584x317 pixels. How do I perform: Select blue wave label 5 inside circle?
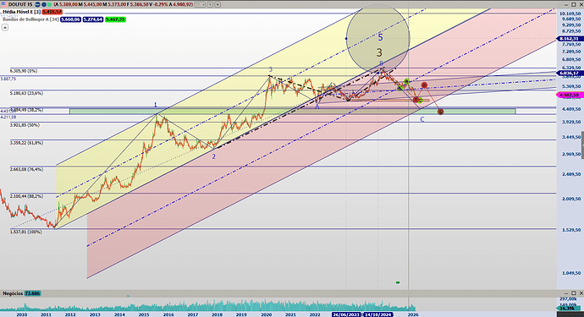380,37
